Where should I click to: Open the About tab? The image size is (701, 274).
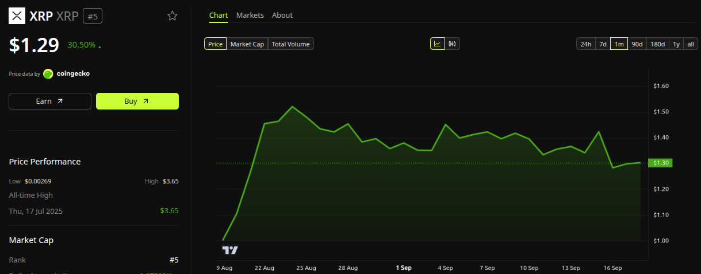[x=282, y=15]
